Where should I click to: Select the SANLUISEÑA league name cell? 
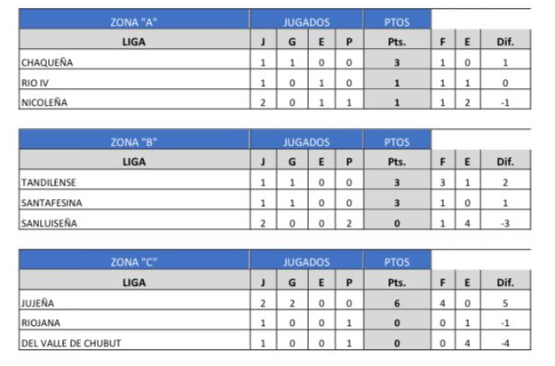pos(134,219)
